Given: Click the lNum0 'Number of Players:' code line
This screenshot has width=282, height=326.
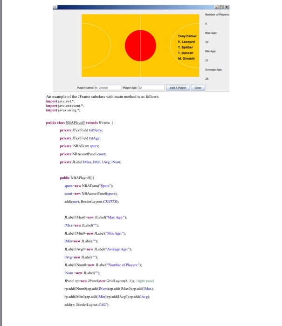Looking at the screenshot, I should tap(103, 265).
